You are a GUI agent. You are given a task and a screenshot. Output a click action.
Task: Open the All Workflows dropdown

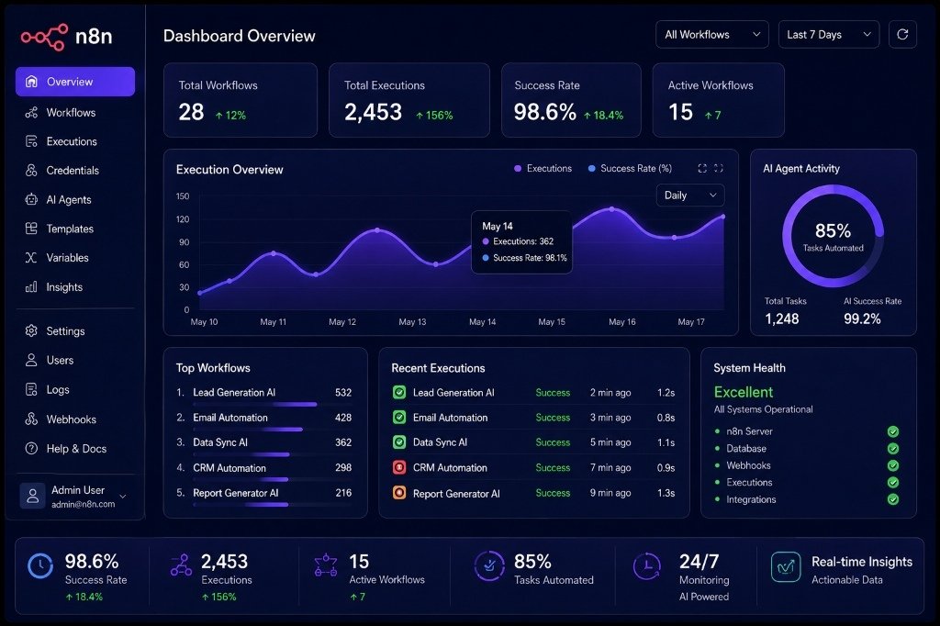[x=712, y=35]
